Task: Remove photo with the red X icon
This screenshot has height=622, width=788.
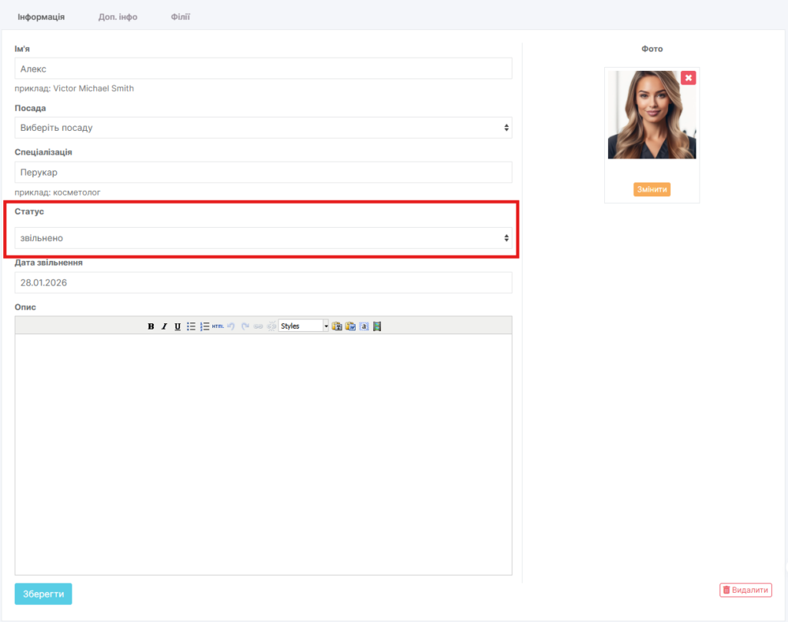Action: [688, 78]
